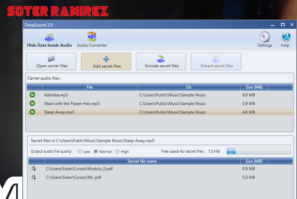Screen dimensions: 297x199
Task: Click Open carrier files button
Action: pos(51,62)
